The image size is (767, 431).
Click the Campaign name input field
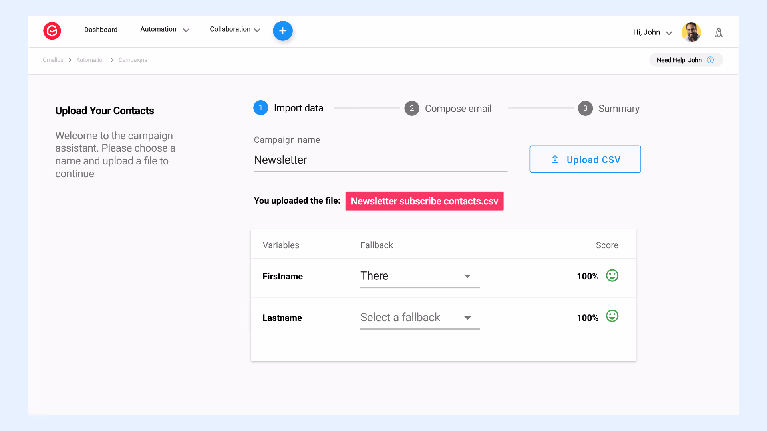[x=380, y=160]
